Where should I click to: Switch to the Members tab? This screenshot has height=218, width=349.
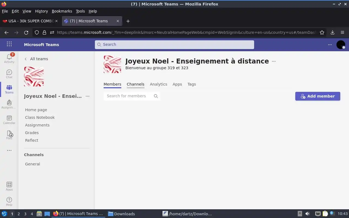click(x=112, y=84)
